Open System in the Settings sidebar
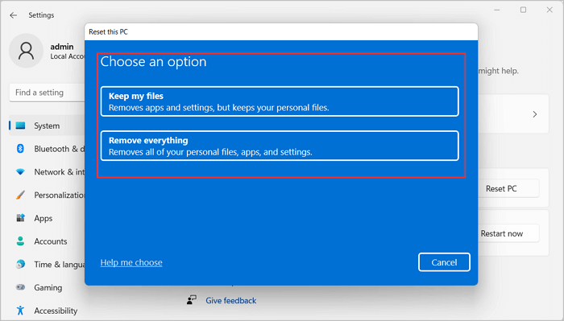This screenshot has width=564, height=321. [x=47, y=126]
